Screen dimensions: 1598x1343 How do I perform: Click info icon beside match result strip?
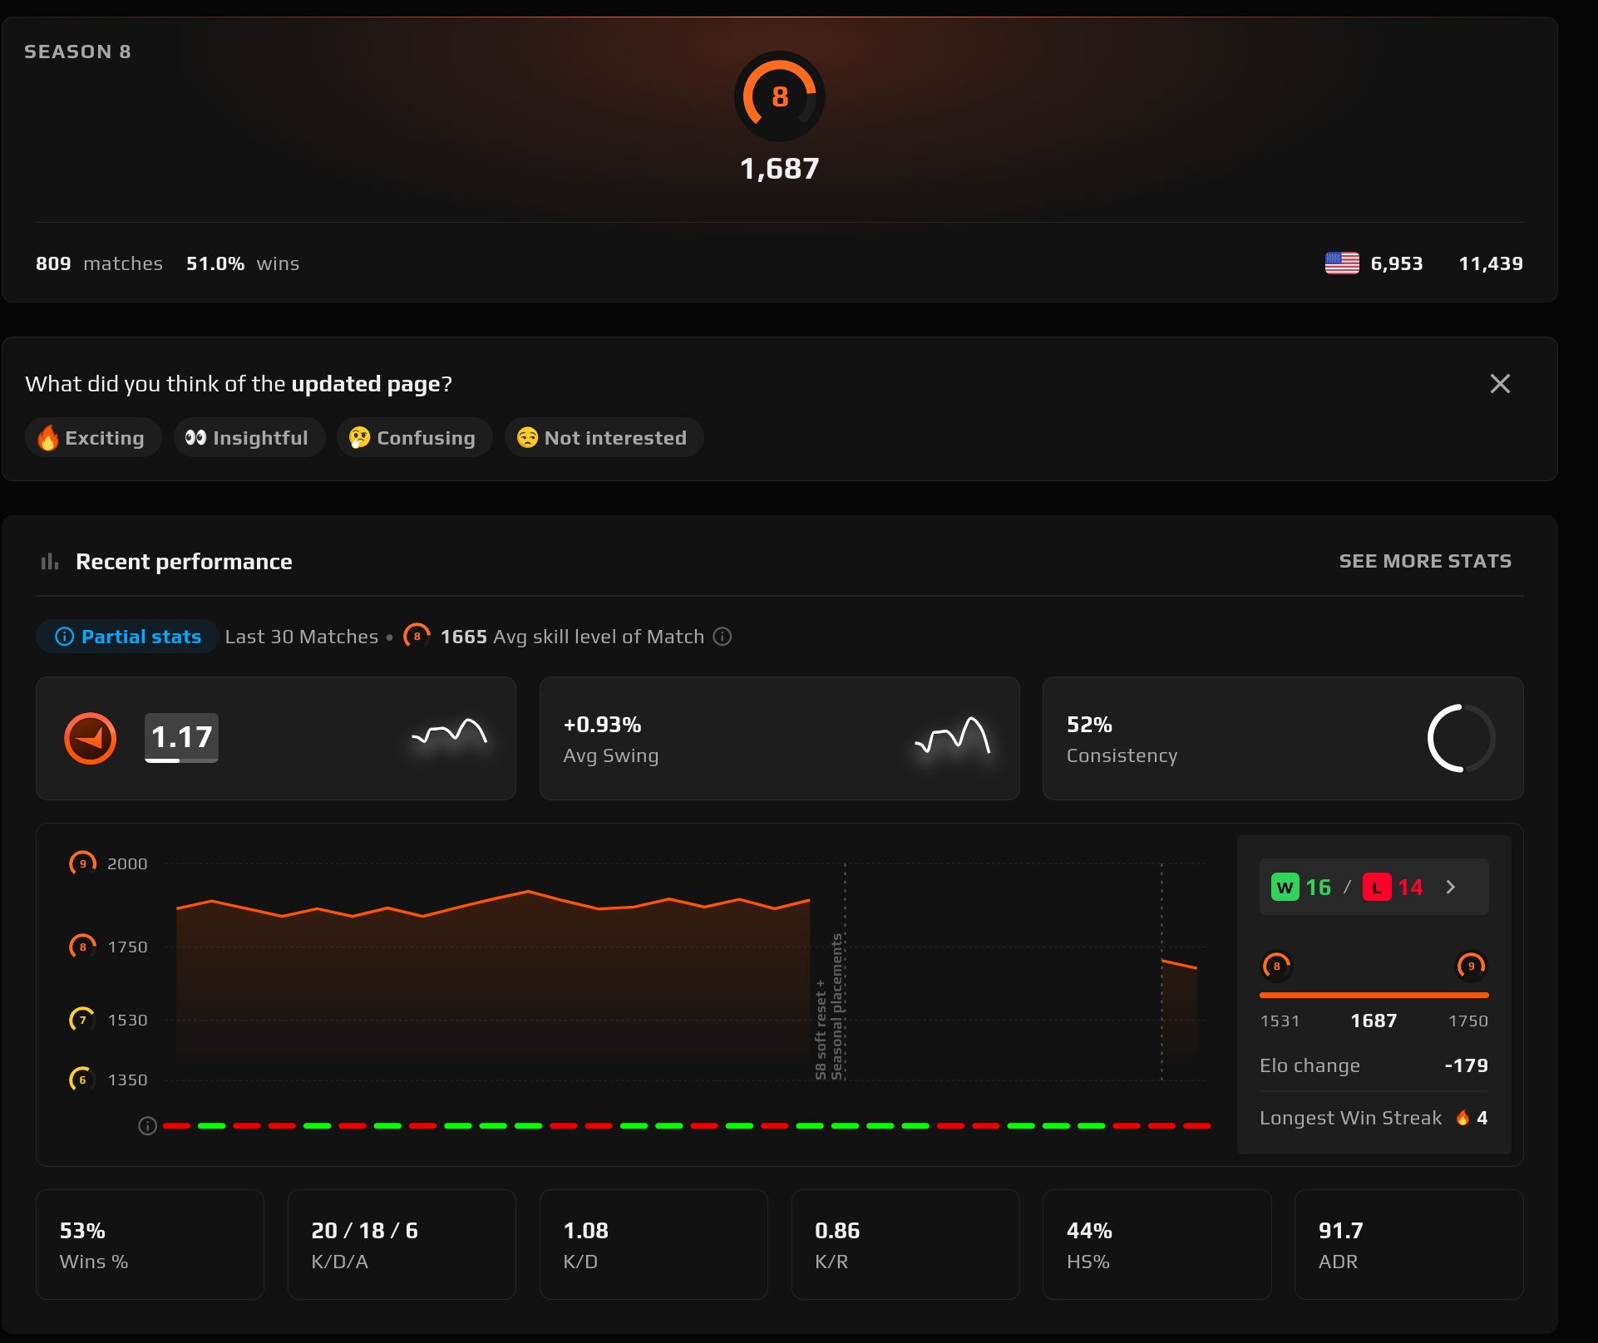coord(147,1126)
